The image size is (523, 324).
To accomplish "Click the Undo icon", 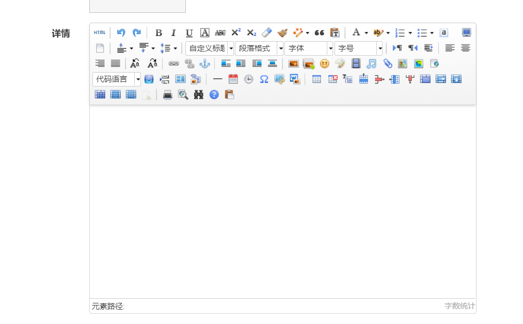I will click(x=121, y=32).
